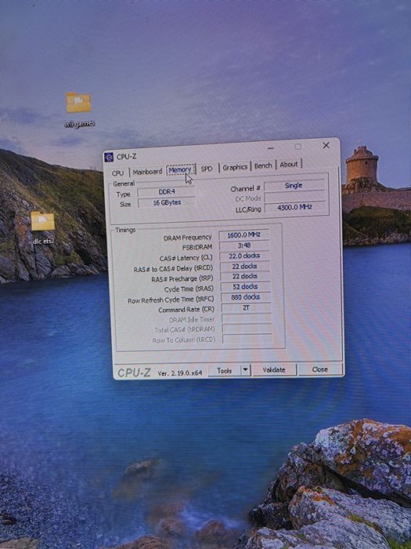The image size is (411, 549).
Task: Go to the SPD tab
Action: pos(207,169)
